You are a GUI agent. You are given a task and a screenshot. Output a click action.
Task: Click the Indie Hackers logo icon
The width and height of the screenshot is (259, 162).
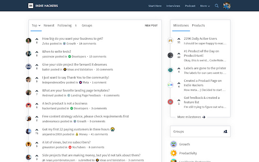click(x=31, y=6)
